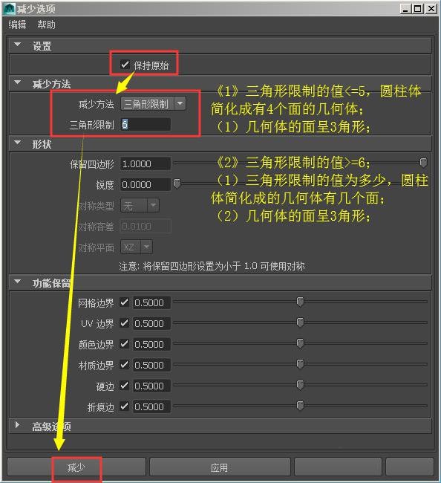This screenshot has height=483, width=441.
Task: Click the 颜色边界 value field
Action: coord(151,344)
